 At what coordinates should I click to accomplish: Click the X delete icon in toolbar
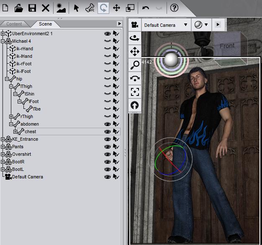point(46,8)
